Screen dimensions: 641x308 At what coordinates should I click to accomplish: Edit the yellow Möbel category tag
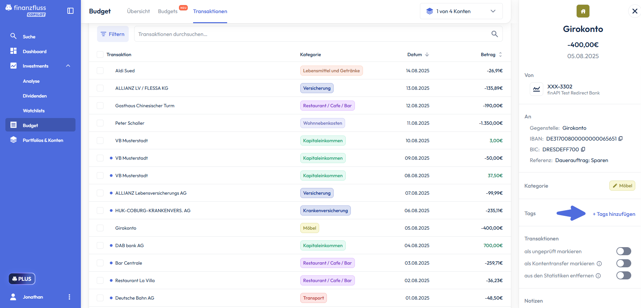(622, 186)
